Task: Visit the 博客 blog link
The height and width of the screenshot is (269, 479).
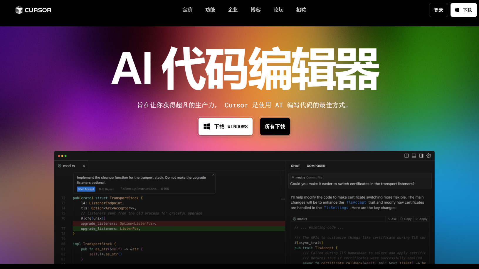Action: (x=256, y=10)
